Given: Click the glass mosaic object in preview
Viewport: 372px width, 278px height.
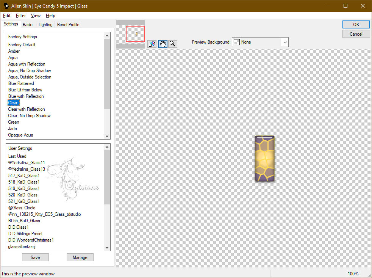Looking at the screenshot, I should pyautogui.click(x=265, y=159).
